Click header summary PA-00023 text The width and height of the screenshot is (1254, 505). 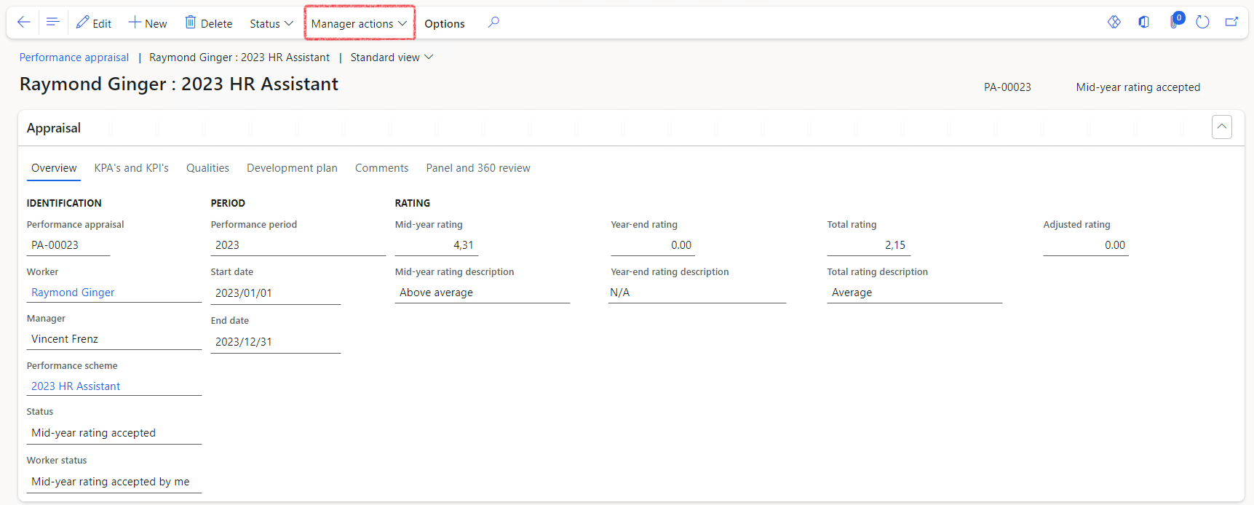[x=1007, y=87]
